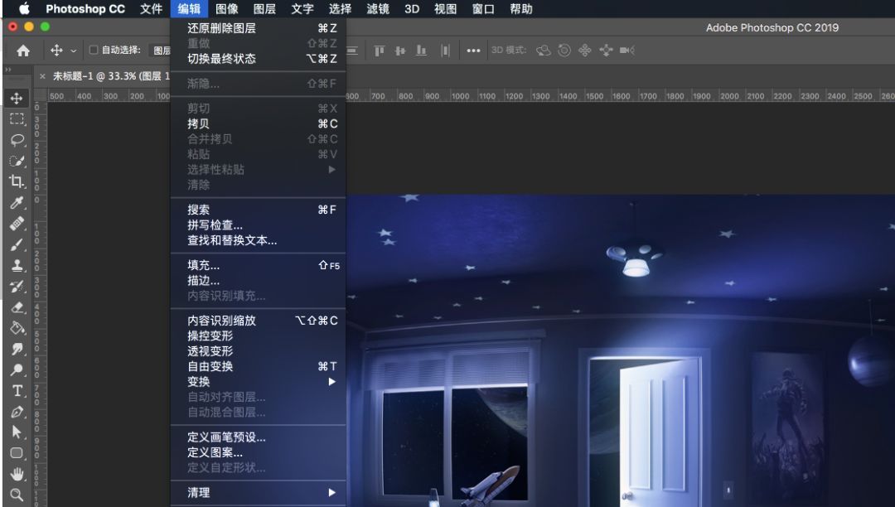Viewport: 895px width, 507px height.
Task: Select the Brush tool
Action: [x=17, y=244]
